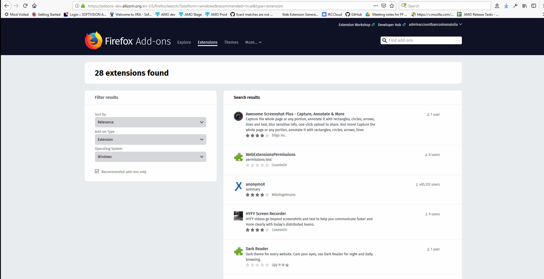Open the Downloads arrow icon
This screenshot has height=279, width=544.
click(x=506, y=6)
